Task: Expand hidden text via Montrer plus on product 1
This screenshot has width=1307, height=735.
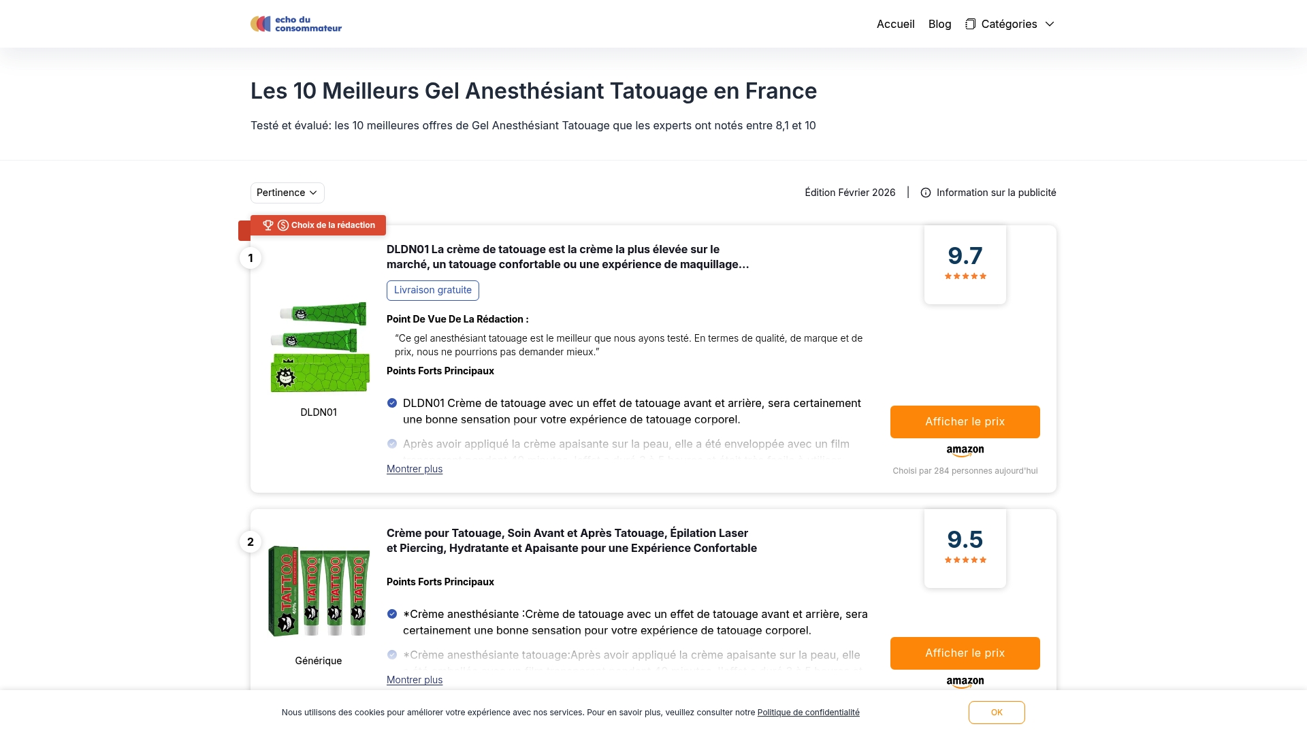Action: click(x=414, y=468)
